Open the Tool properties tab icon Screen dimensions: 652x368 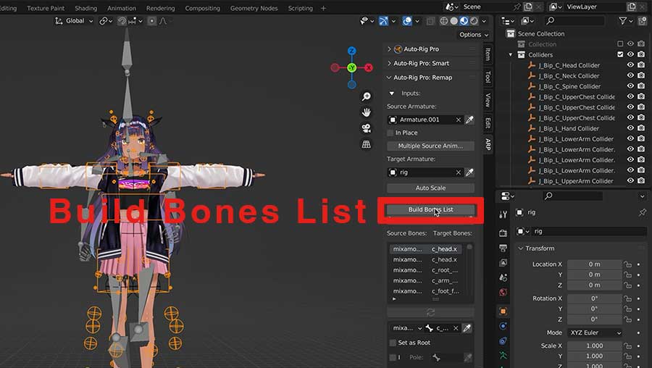[x=503, y=214]
